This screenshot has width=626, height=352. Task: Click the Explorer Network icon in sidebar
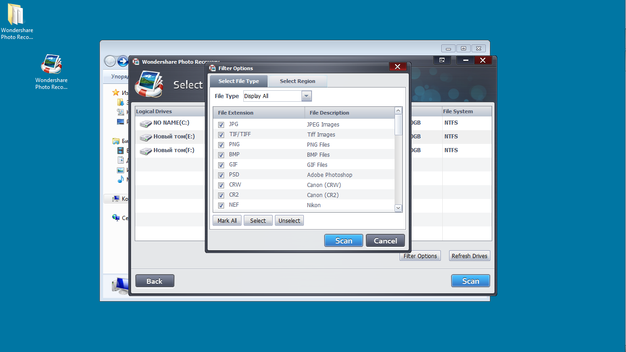116,218
